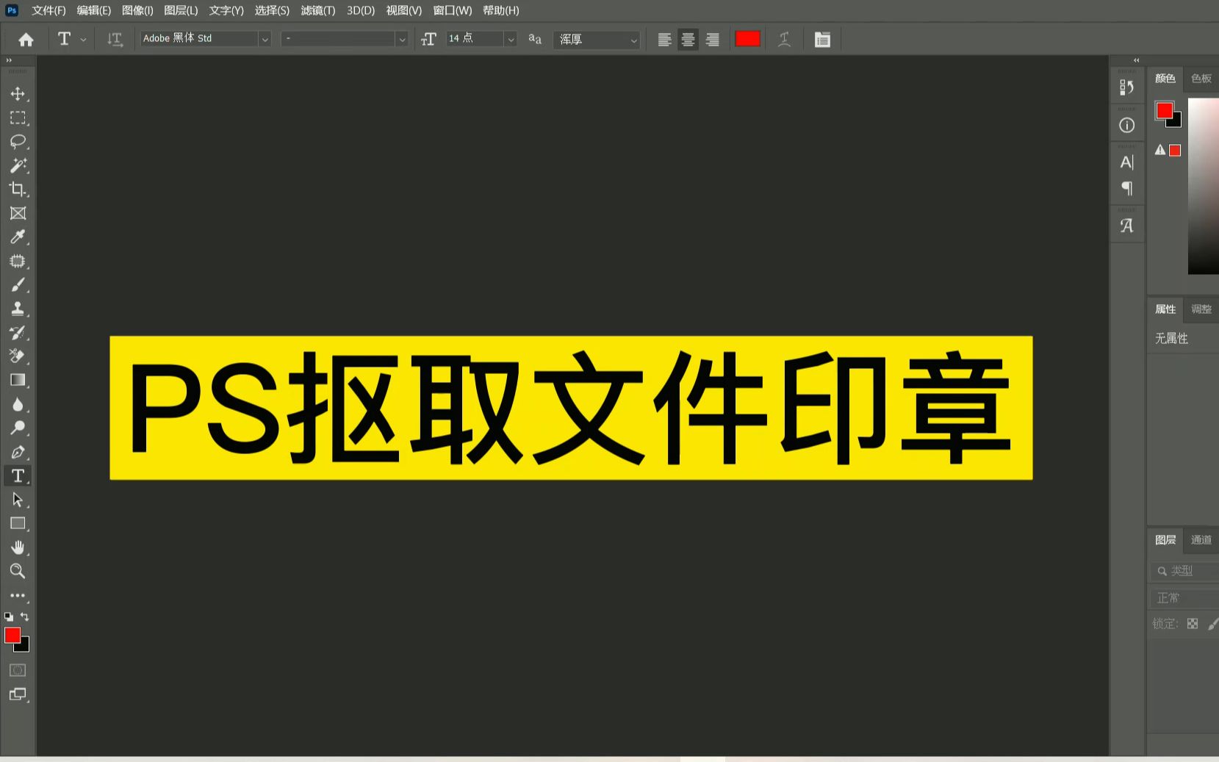Image resolution: width=1219 pixels, height=762 pixels.
Task: Toggle text orientation in options bar
Action: [115, 40]
